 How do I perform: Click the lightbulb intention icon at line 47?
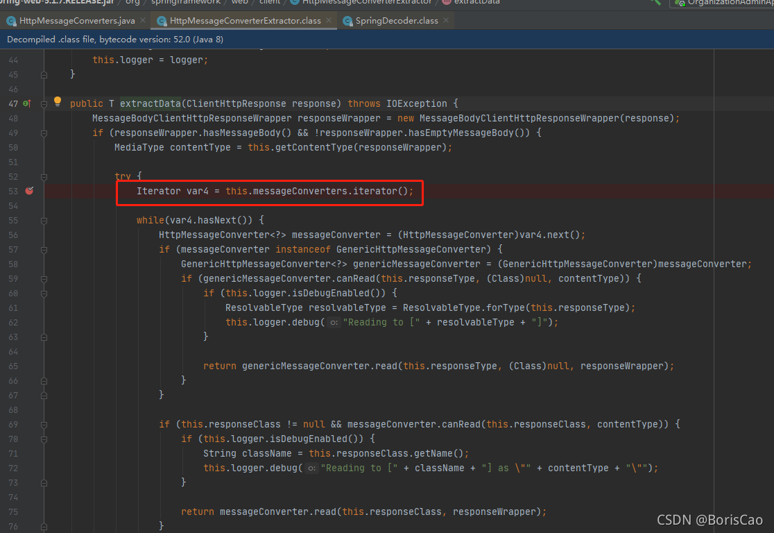(58, 101)
